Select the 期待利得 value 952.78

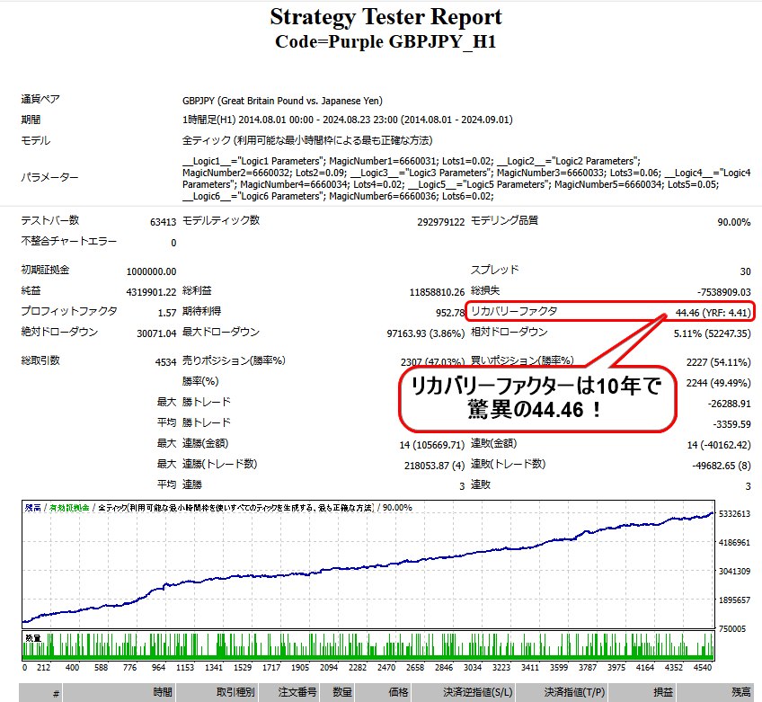tap(450, 313)
